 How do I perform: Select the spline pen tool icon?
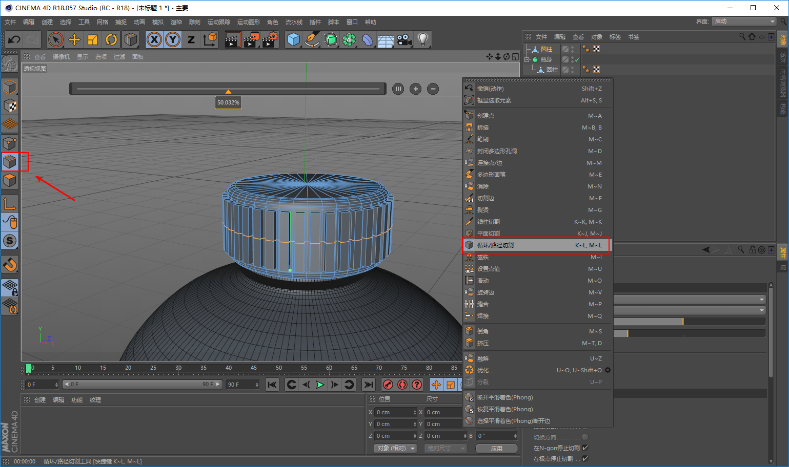coord(312,39)
